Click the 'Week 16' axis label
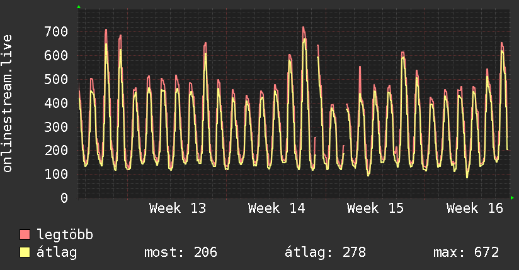 475,208
